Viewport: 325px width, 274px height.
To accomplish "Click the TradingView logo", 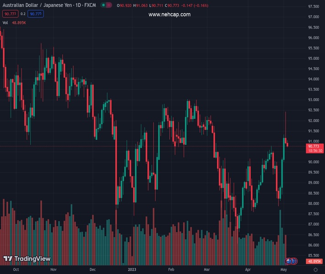I will click(x=27, y=259).
